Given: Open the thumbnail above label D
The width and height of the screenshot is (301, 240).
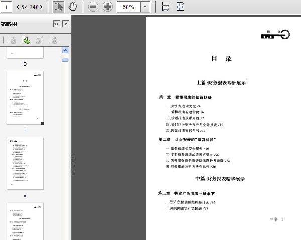Looking at the screenshot, I should coord(25,52).
